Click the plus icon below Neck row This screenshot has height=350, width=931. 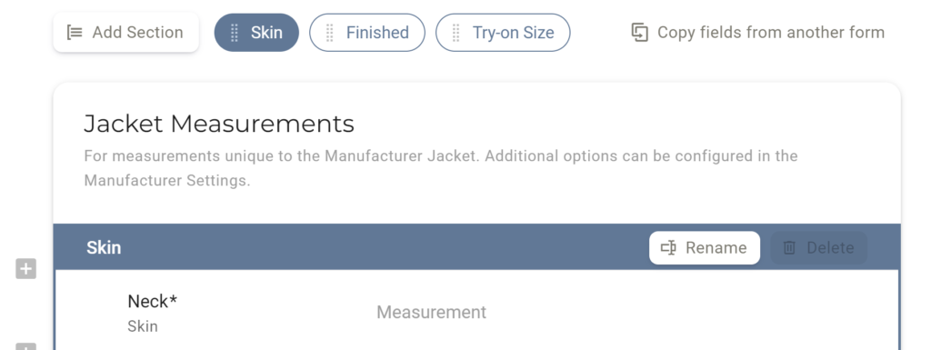tap(25, 346)
